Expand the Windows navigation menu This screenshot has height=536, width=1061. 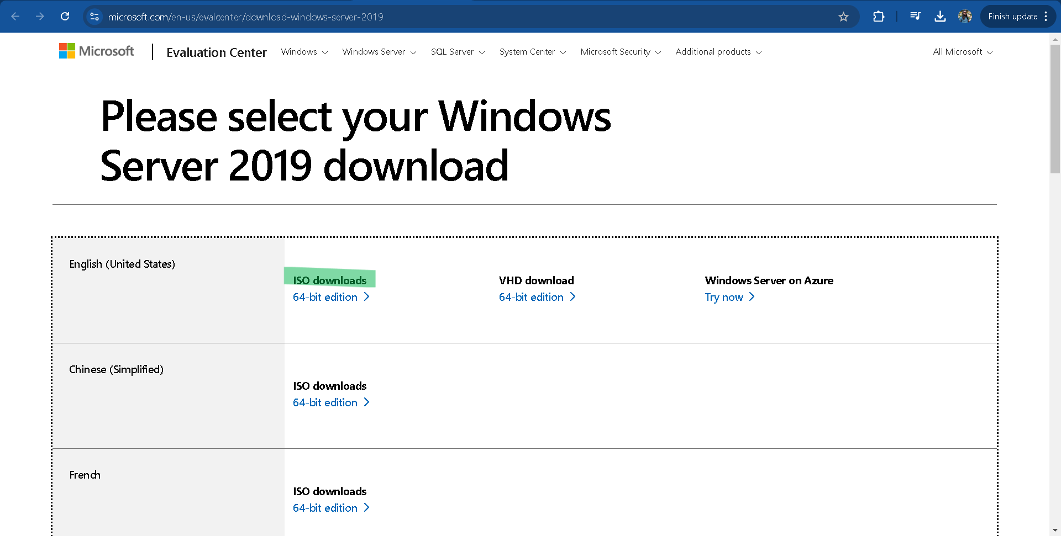304,52
